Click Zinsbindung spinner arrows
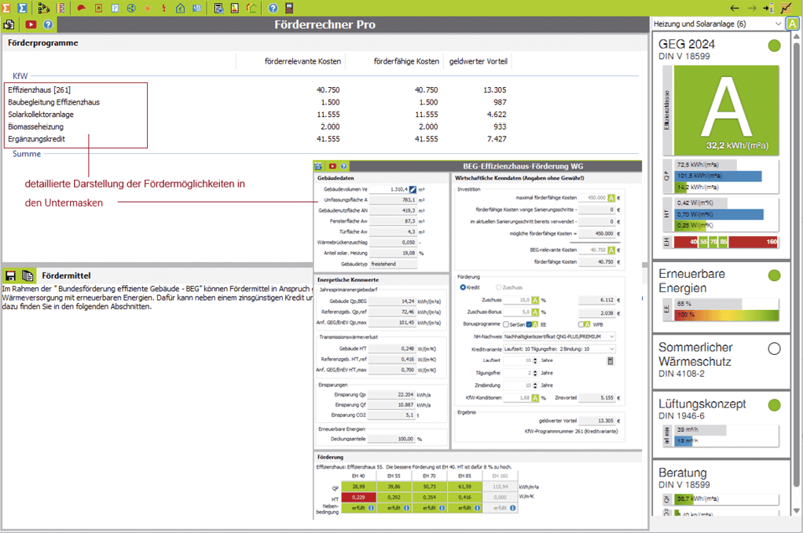 click(x=535, y=385)
